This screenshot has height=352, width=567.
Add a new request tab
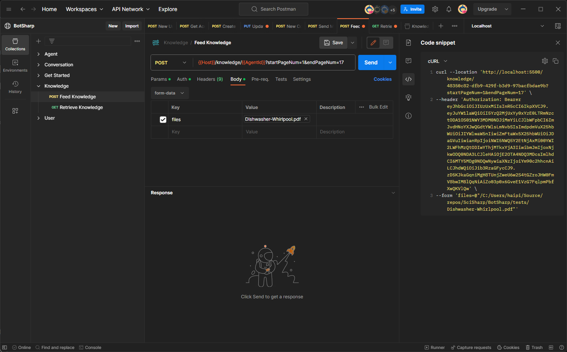pyautogui.click(x=441, y=26)
